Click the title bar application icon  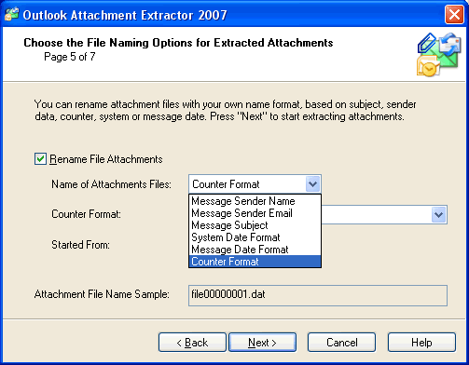point(12,14)
